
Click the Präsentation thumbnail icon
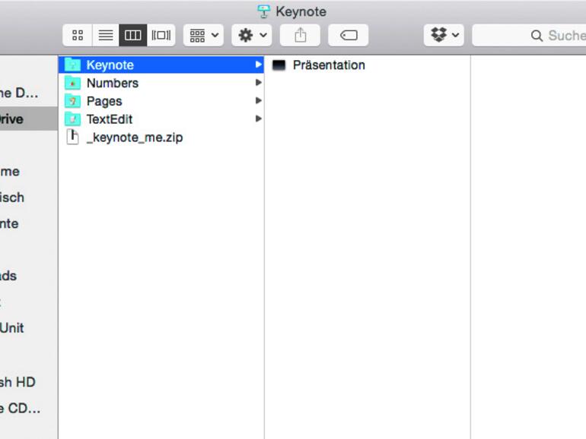[x=279, y=65]
